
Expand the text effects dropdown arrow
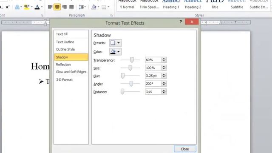point(21,7)
